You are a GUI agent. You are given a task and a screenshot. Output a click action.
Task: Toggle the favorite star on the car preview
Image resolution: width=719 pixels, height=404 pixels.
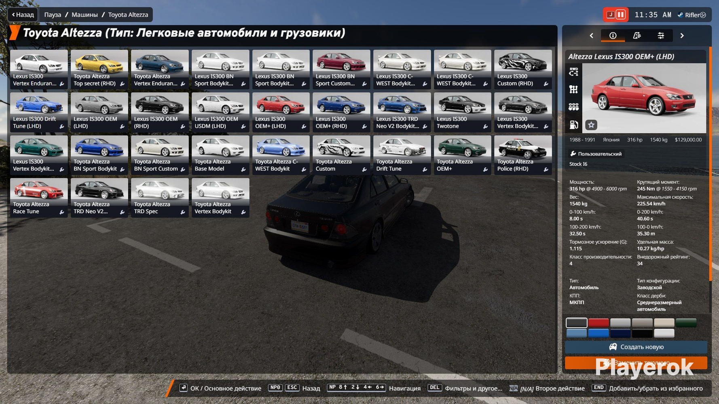[x=591, y=125]
